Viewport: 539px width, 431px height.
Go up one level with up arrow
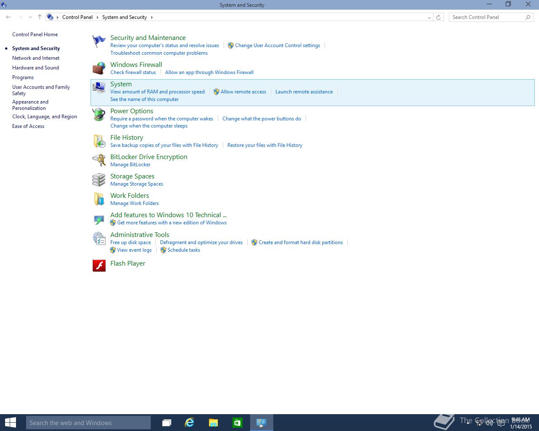coord(40,17)
